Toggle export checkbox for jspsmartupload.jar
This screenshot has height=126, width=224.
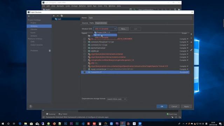(85, 48)
